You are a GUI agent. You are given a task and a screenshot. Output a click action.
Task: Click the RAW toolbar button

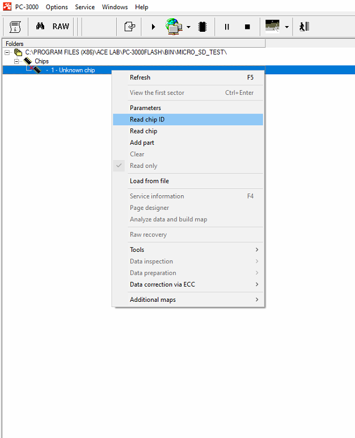(x=61, y=27)
